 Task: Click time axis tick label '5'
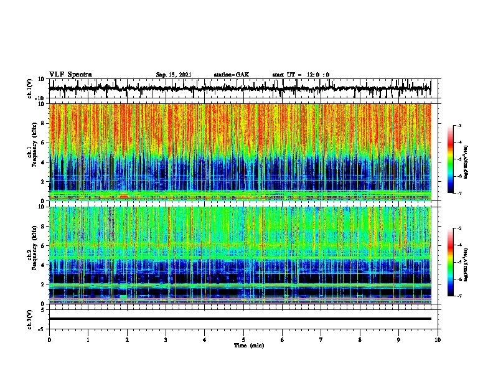(x=243, y=340)
